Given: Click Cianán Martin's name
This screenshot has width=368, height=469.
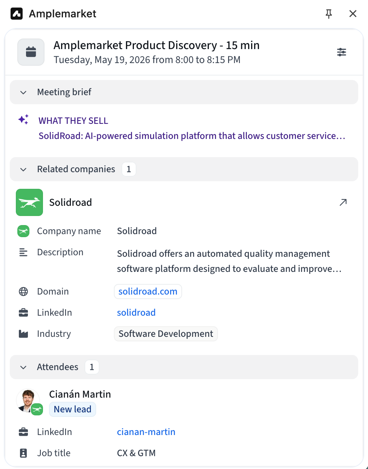Looking at the screenshot, I should (80, 394).
